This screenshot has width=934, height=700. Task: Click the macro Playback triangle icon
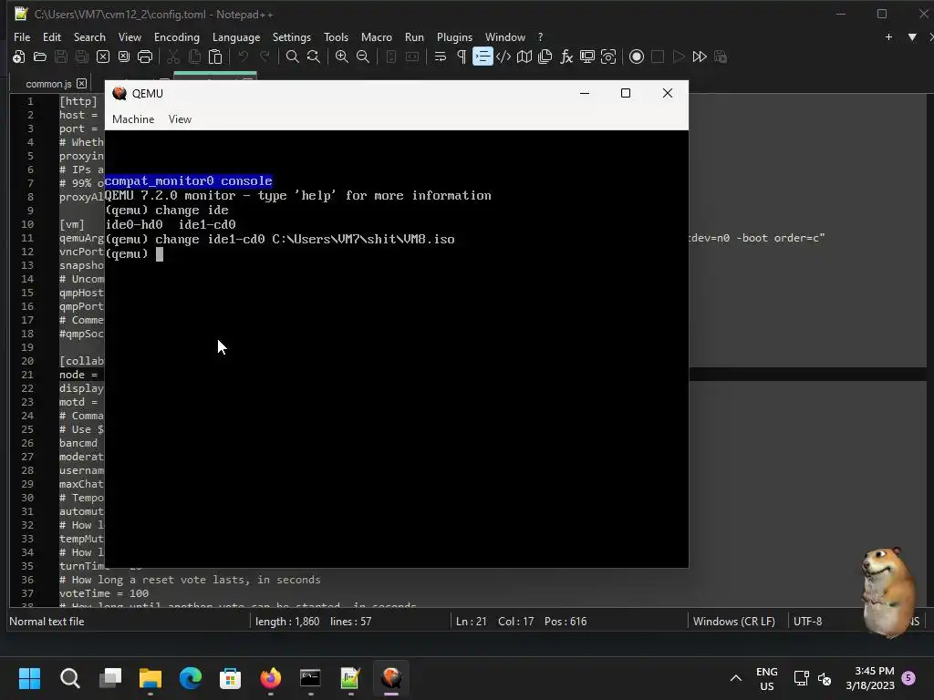[679, 57]
